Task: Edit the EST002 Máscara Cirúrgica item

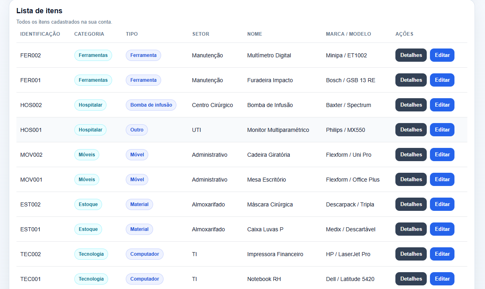Action: (442, 204)
